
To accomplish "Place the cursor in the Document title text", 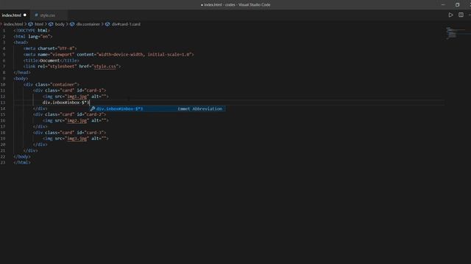I will [50, 60].
